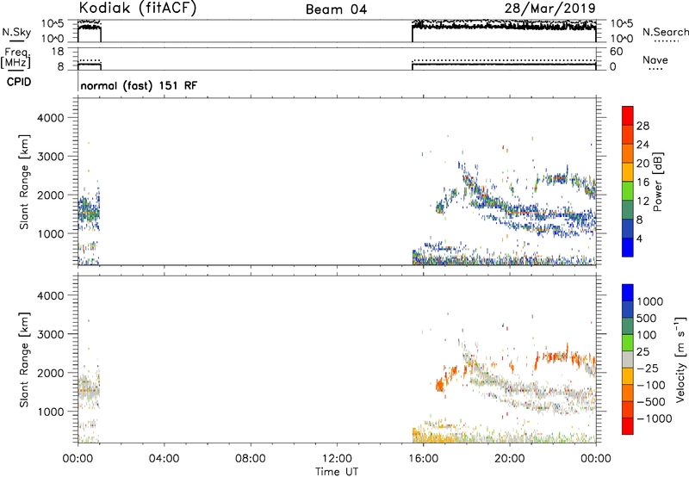Click the velocity panel 'Slant Range [km]' label
Screen dimensions: 689x477
click(24, 360)
